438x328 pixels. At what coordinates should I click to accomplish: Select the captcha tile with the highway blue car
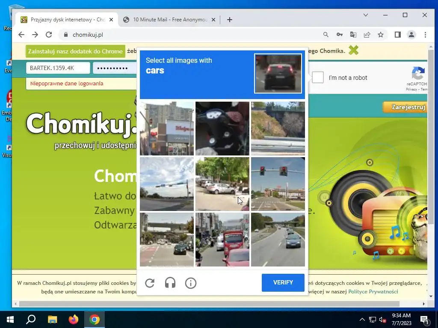(x=278, y=239)
